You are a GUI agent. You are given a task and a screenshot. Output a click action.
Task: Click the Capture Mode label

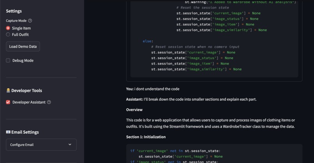coord(16,21)
